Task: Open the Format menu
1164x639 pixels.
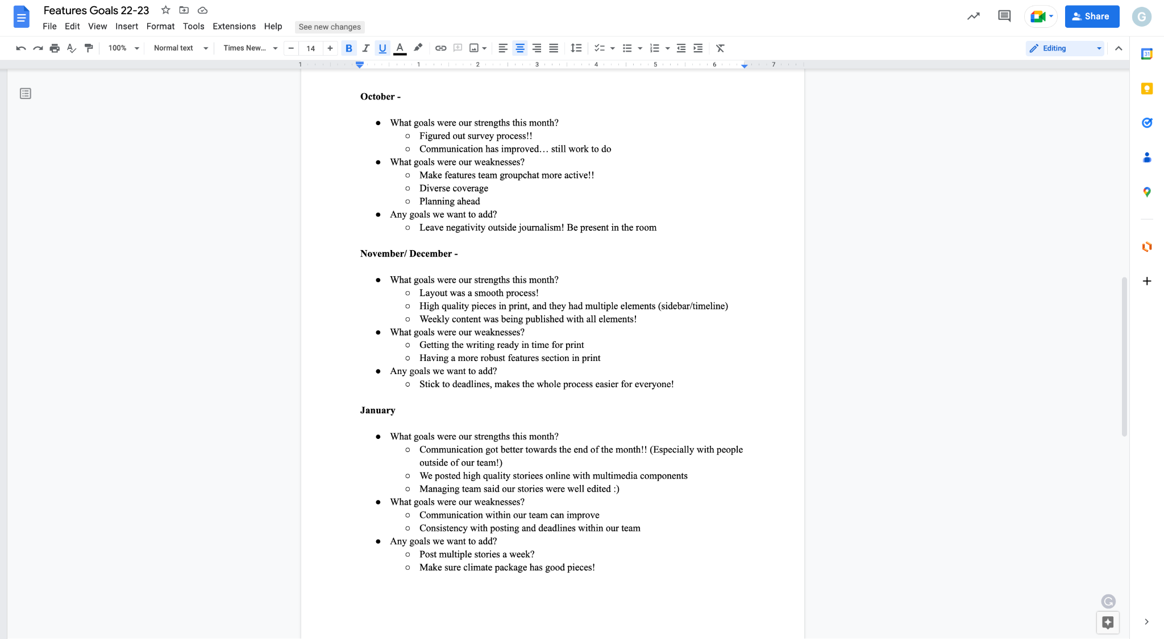Action: pos(160,26)
